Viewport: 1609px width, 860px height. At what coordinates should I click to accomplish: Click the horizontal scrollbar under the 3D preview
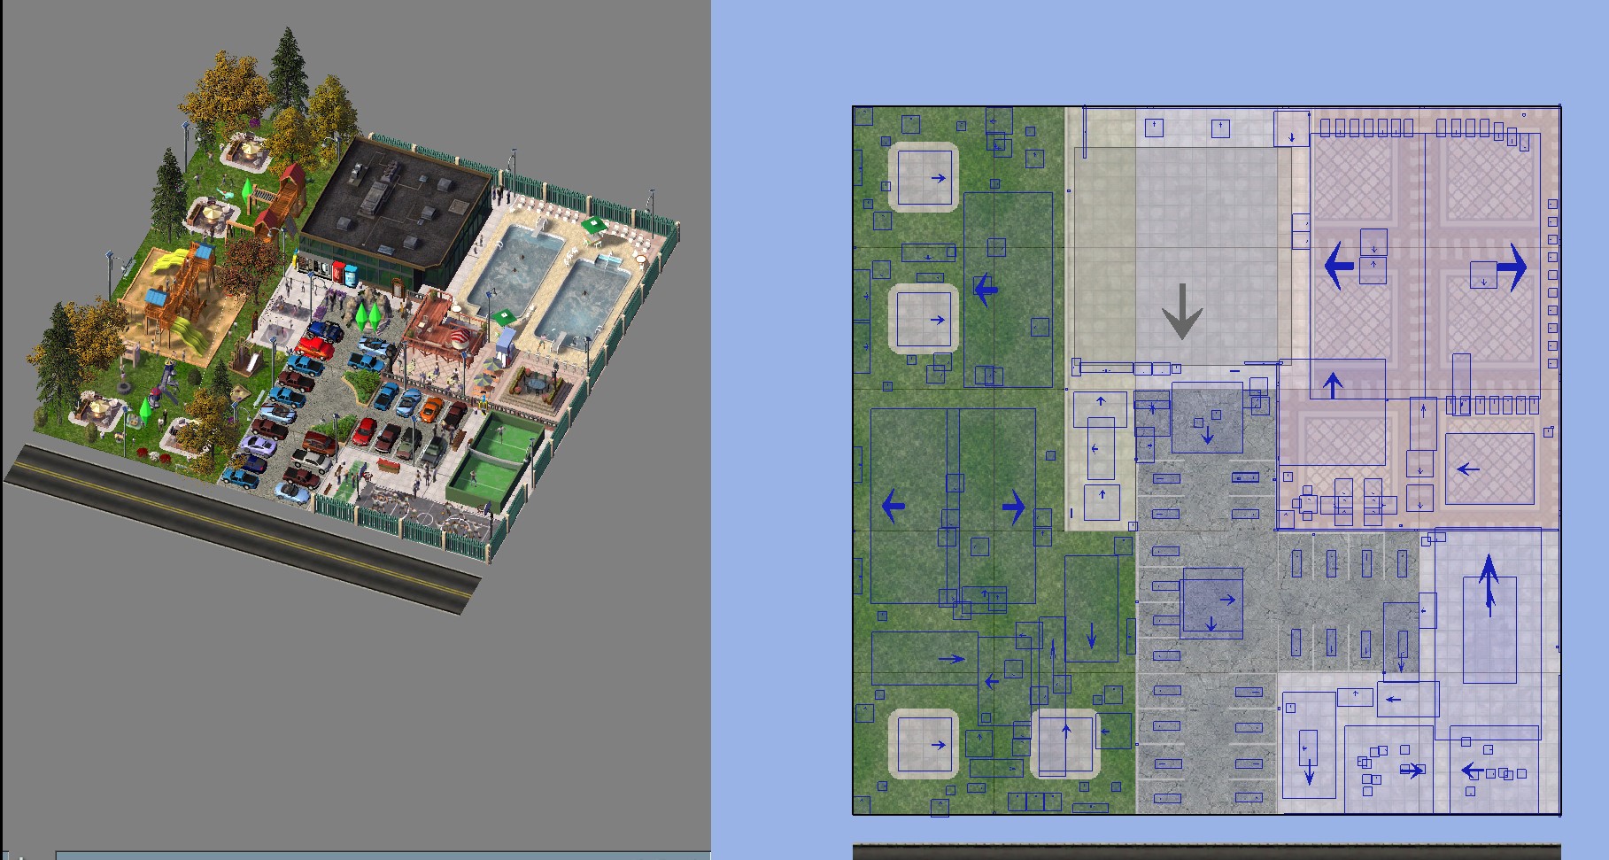(383, 856)
